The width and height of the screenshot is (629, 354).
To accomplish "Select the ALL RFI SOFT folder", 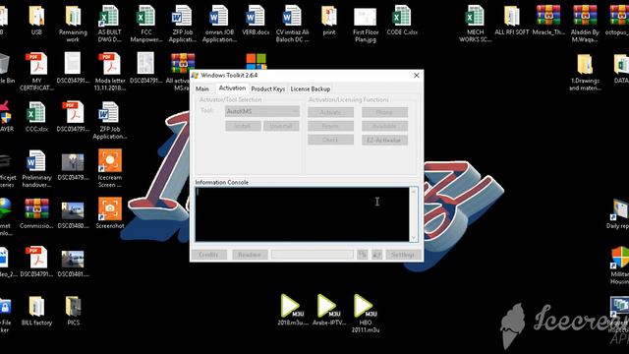I will 511,16.
